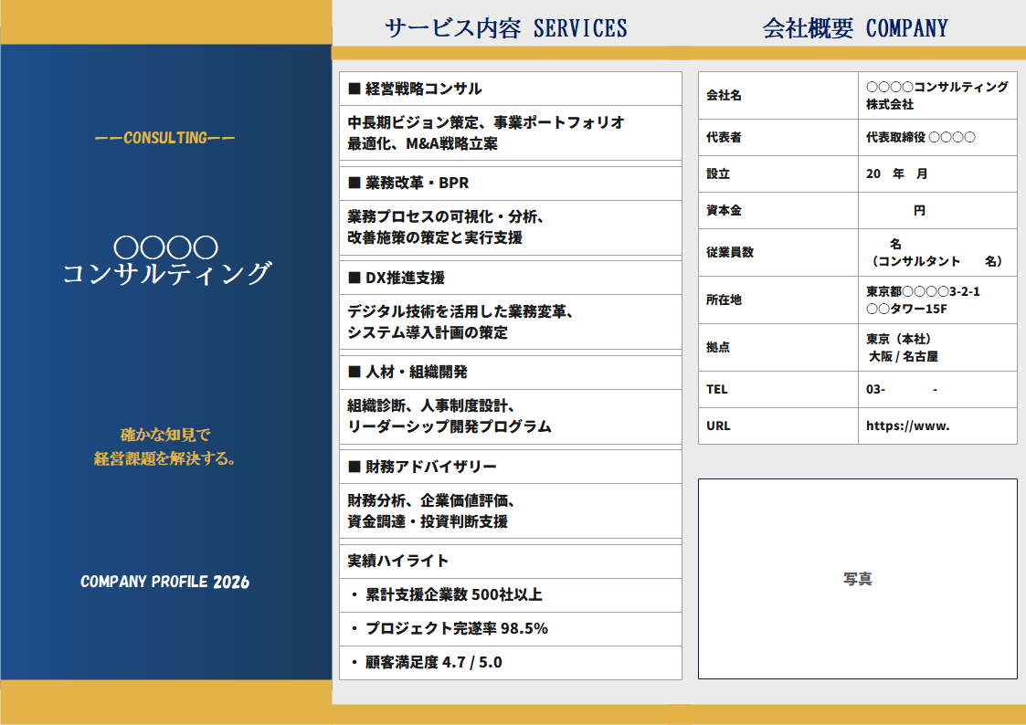Click the COMPANY PROFILE 2026 text
1026x725 pixels.
[x=165, y=580]
